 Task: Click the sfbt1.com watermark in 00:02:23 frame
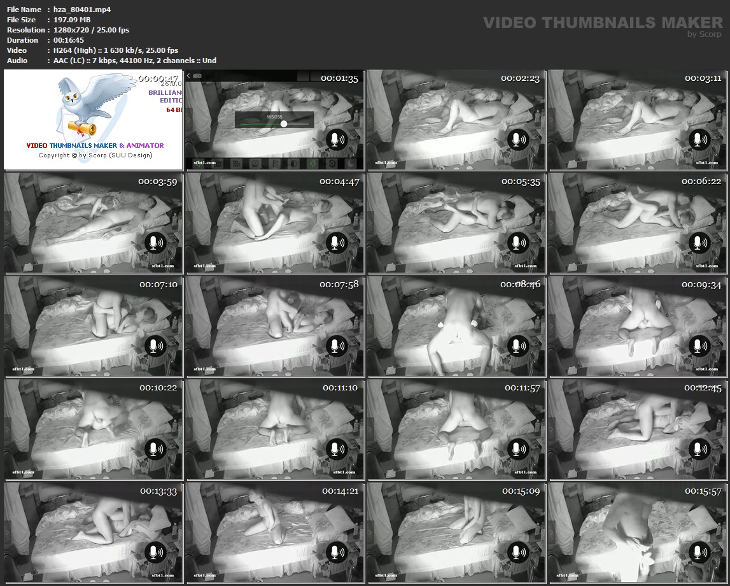(387, 162)
